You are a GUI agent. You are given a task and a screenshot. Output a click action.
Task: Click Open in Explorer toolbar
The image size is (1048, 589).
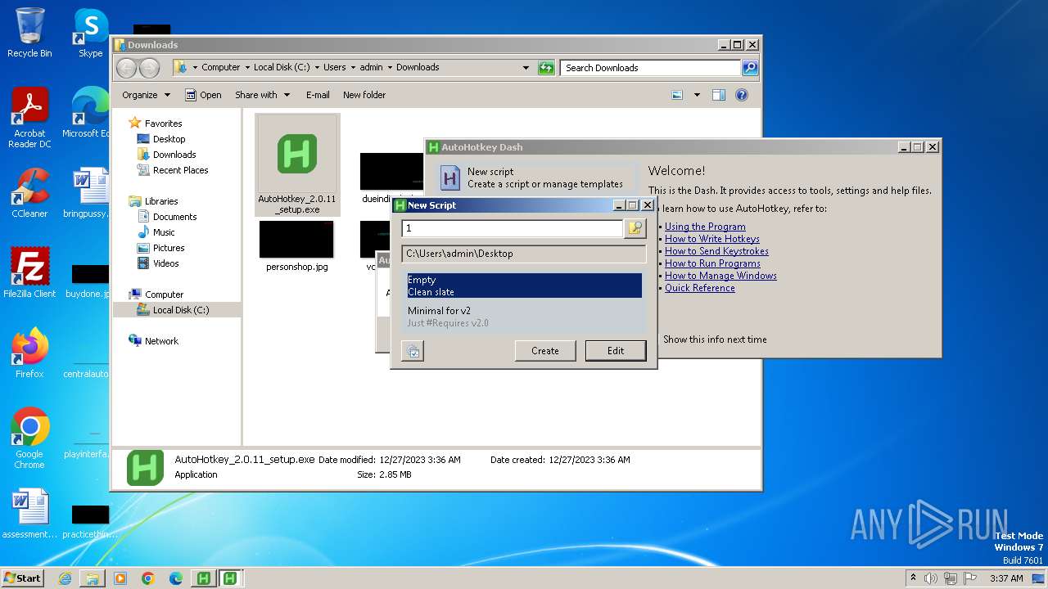pos(203,95)
